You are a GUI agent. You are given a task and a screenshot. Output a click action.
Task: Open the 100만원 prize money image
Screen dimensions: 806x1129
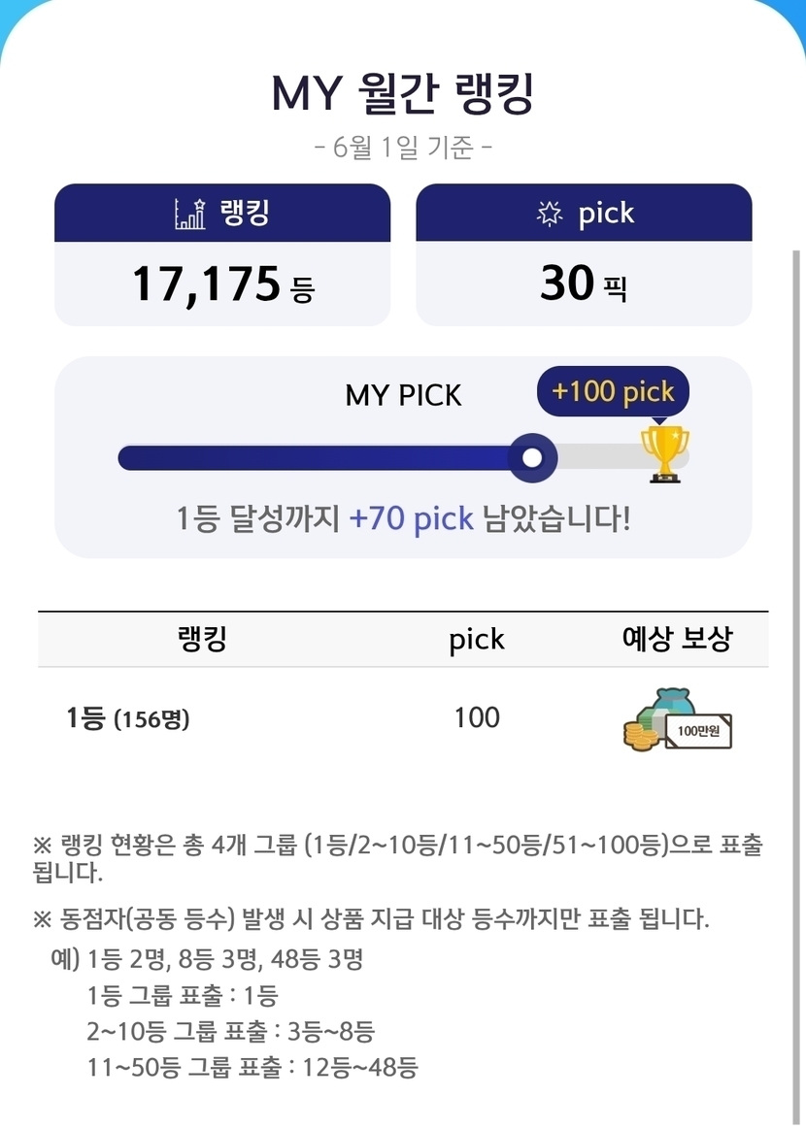[677, 719]
